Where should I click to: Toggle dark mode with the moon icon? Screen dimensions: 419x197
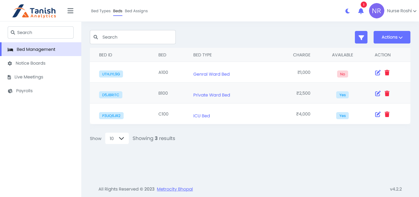click(348, 11)
